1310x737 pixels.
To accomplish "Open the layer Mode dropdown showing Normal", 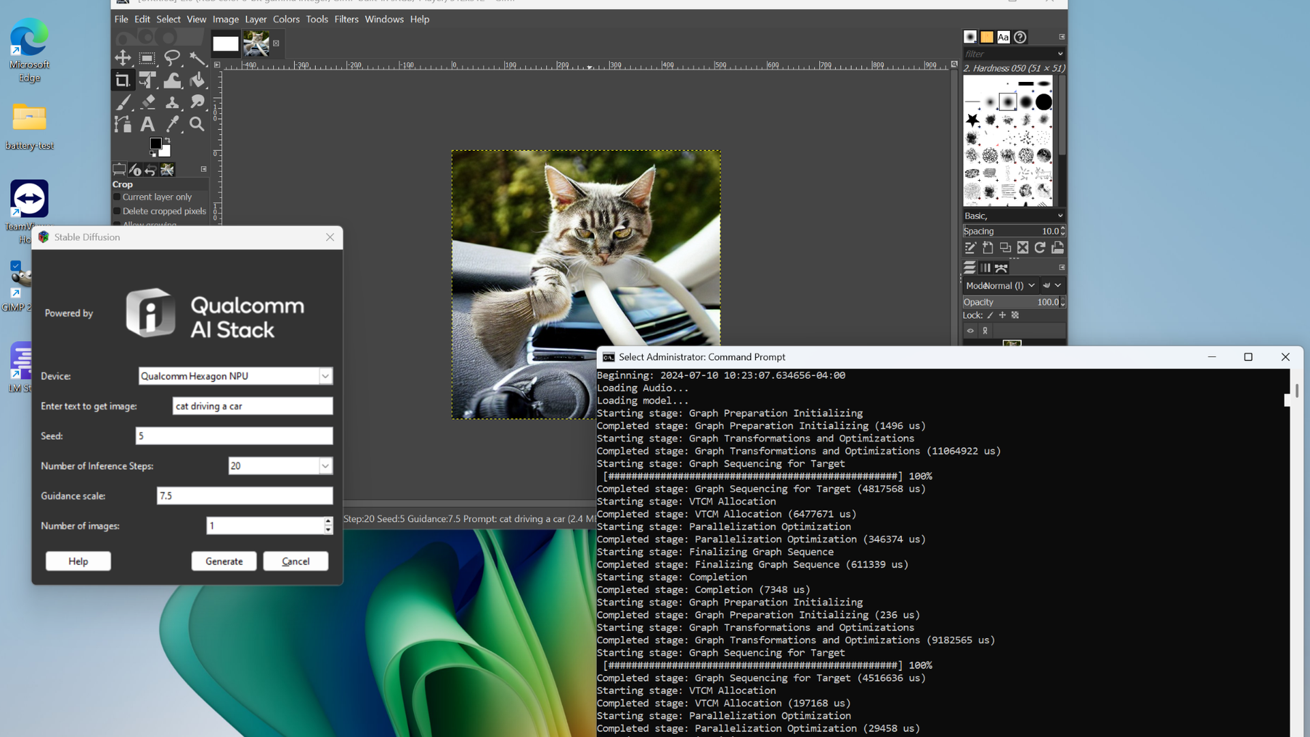I will pos(1030,285).
